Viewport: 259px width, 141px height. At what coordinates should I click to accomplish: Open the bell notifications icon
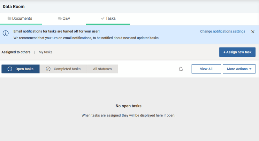[x=181, y=69]
